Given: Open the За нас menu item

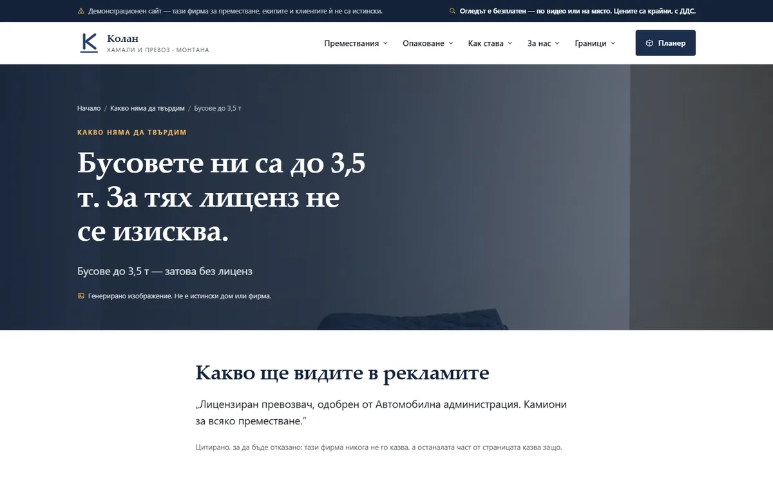Looking at the screenshot, I should pyautogui.click(x=544, y=43).
